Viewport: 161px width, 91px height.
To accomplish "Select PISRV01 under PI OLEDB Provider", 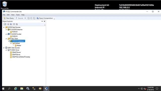I will tap(15, 36).
